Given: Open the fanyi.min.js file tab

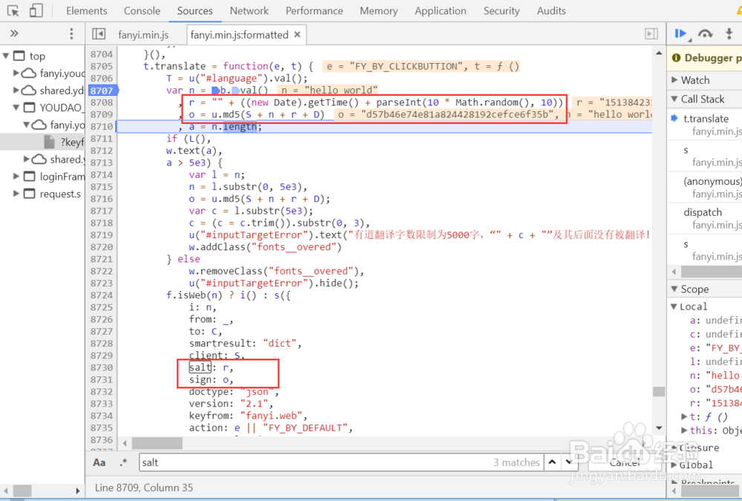Looking at the screenshot, I should pos(145,33).
